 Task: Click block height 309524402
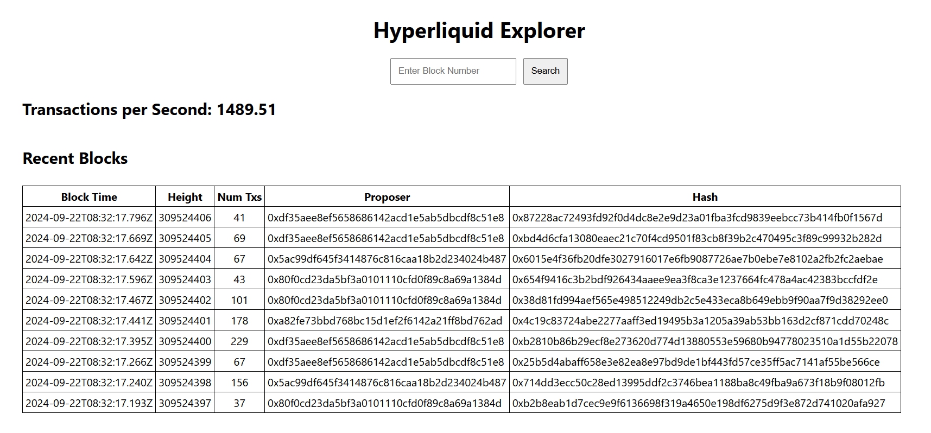pyautogui.click(x=185, y=300)
